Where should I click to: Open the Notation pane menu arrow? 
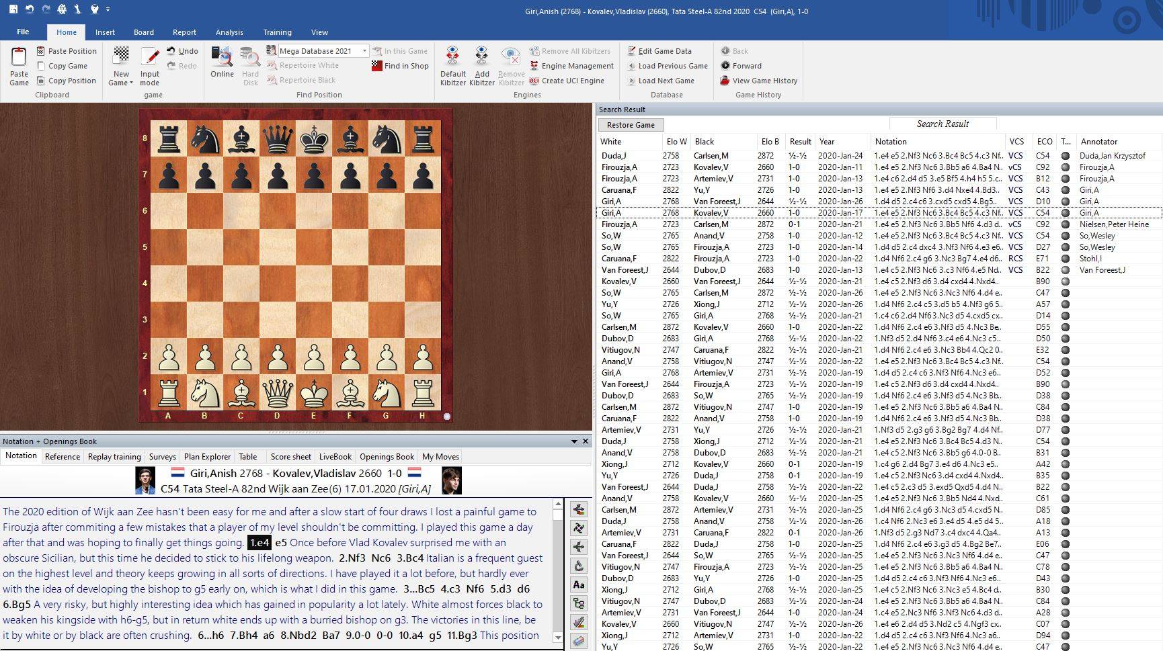574,441
